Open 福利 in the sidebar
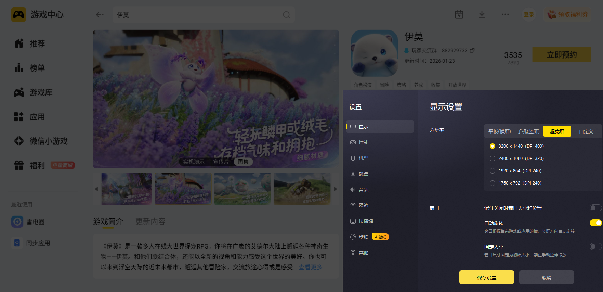Viewport: 603px width, 292px height. pos(29,166)
